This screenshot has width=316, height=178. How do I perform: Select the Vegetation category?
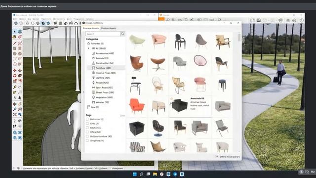tap(102, 97)
